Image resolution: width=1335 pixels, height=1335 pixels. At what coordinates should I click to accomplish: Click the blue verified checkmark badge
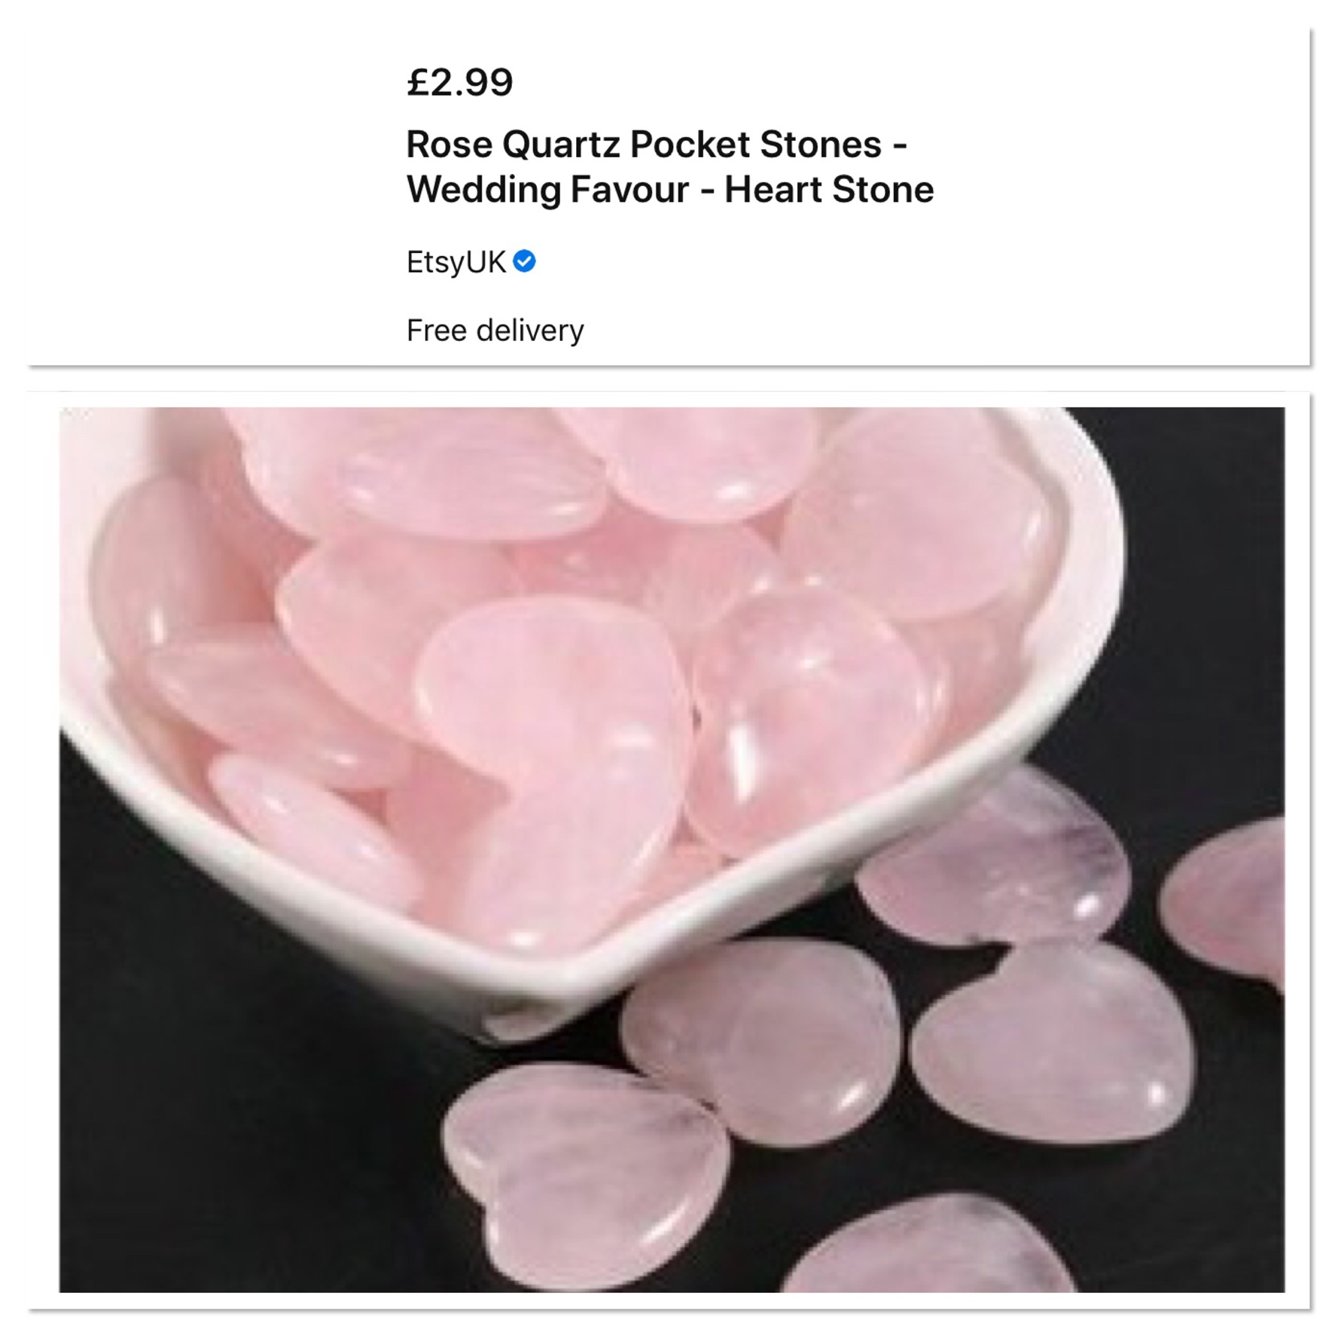pyautogui.click(x=524, y=261)
